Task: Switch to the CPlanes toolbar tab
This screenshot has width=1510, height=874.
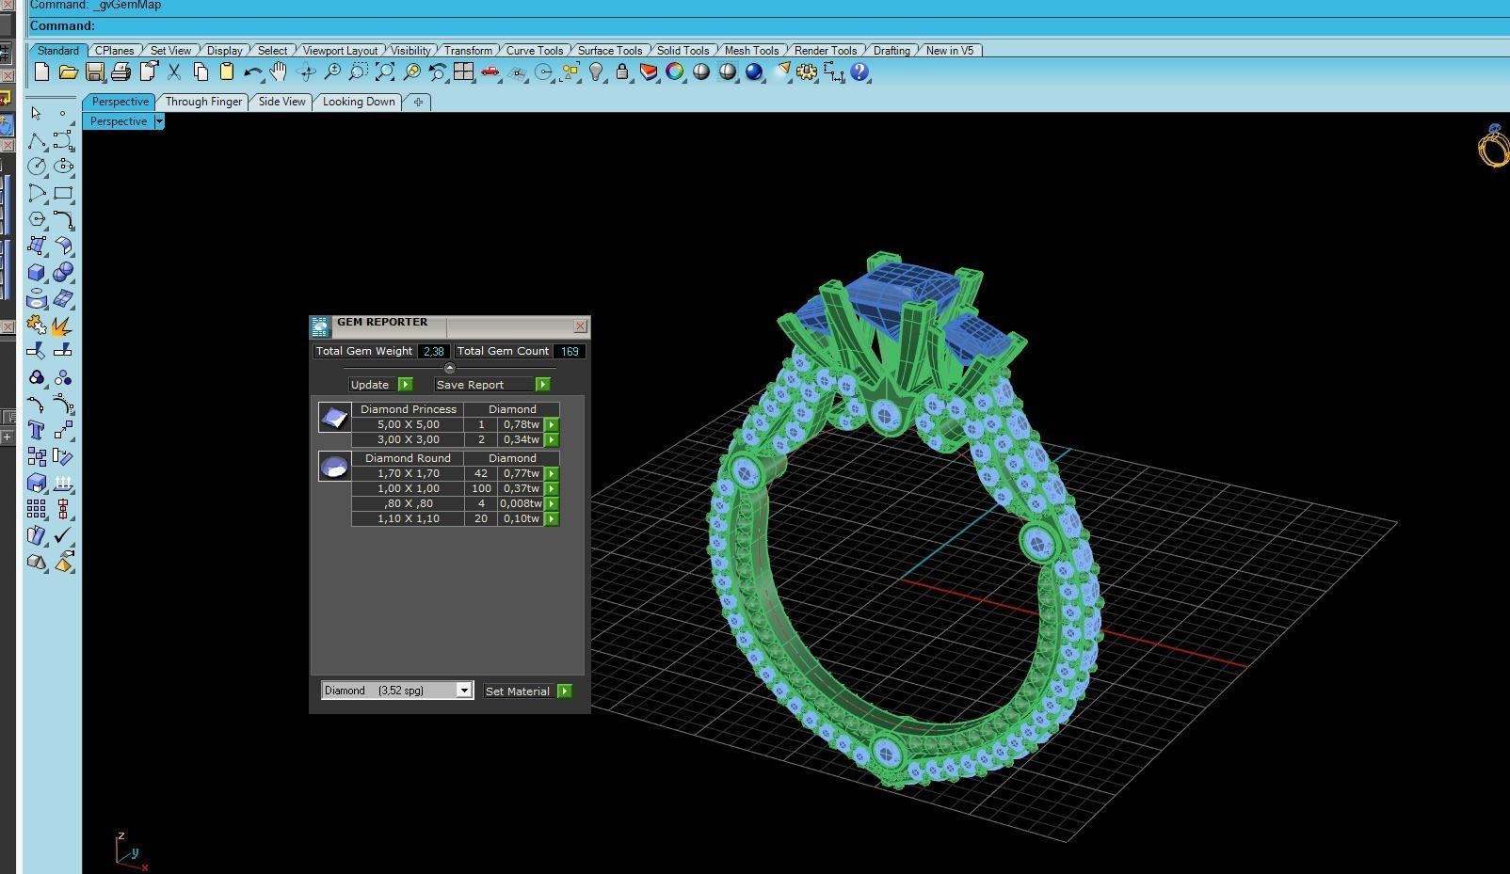Action: click(114, 51)
